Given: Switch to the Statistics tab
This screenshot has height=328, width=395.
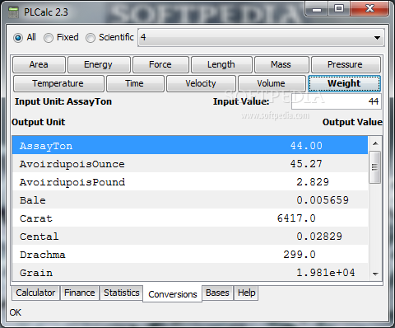Looking at the screenshot, I should (122, 293).
